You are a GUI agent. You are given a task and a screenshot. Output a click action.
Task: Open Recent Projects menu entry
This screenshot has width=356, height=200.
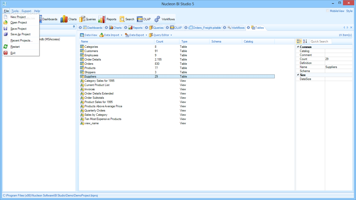pos(21,40)
